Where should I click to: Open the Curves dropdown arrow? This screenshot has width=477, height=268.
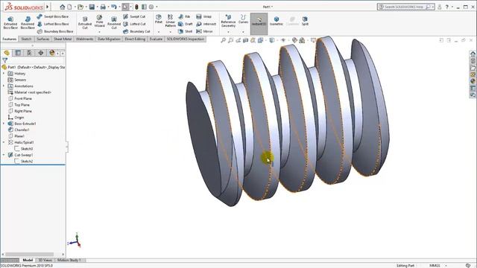click(243, 31)
